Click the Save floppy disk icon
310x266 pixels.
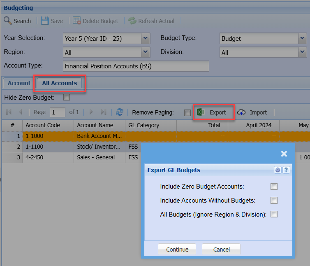[x=45, y=21]
